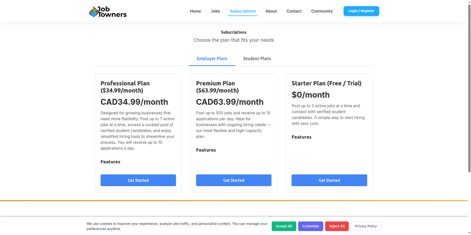Get started with the Premium Plan
Viewport: 471px width, 235px height.
234,180
